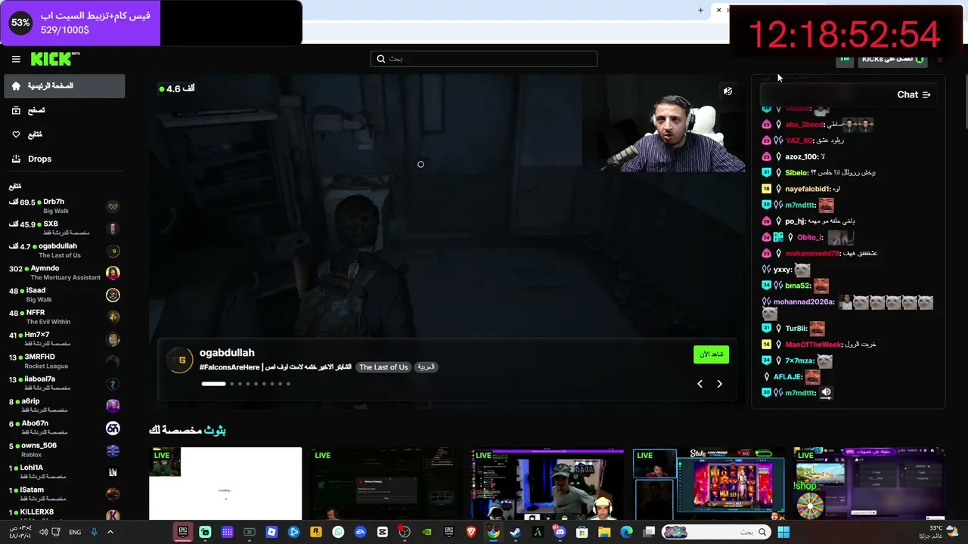Viewport: 968px width, 544px height.
Task: Select NFFR The Evil Within channel
Action: (x=64, y=317)
